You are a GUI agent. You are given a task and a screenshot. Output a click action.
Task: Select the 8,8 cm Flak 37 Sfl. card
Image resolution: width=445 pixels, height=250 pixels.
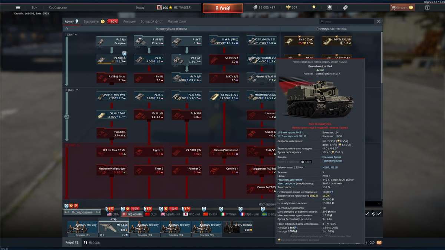(112, 152)
